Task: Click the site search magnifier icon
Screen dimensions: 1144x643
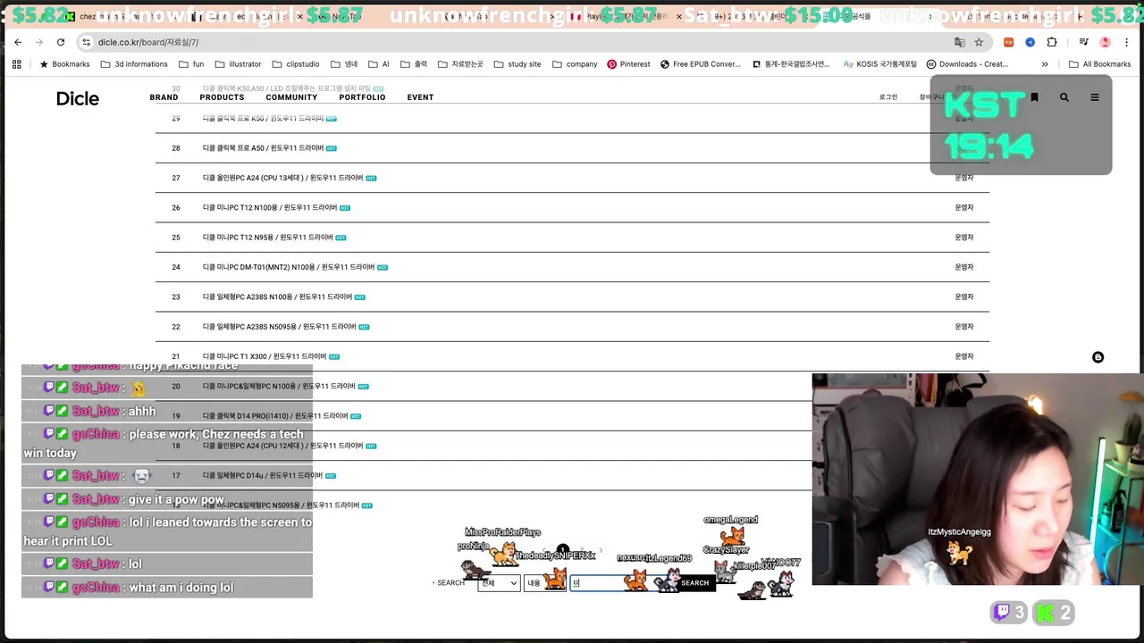Action: [1064, 97]
